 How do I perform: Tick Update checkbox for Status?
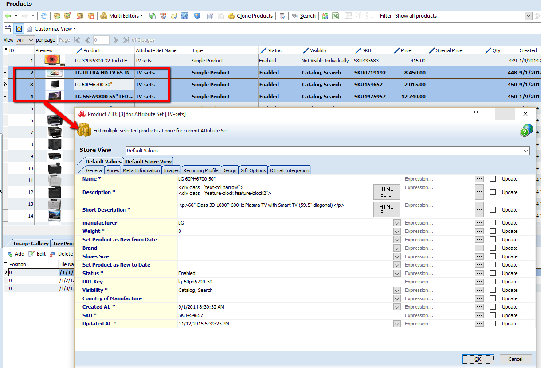(x=493, y=273)
